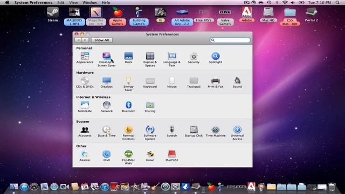Screen dimensions: 345x194
Task: Open Print & Fax preferences
Action: [x=216, y=82]
